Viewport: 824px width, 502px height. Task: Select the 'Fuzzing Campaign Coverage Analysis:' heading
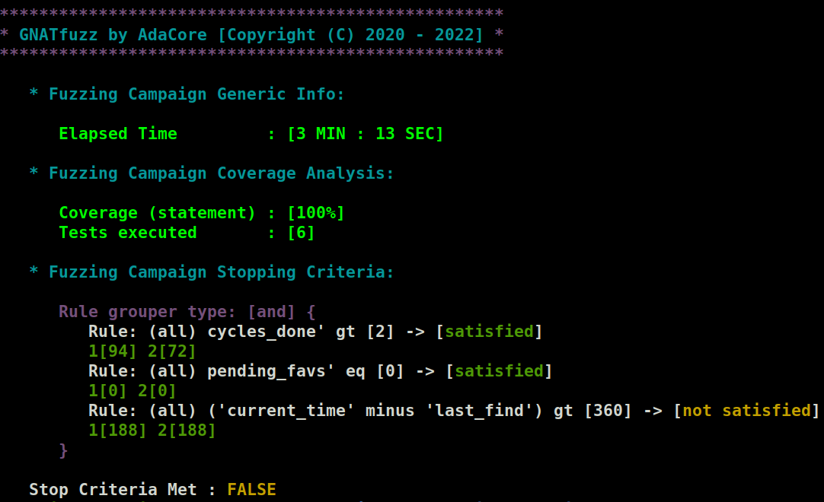tap(222, 173)
